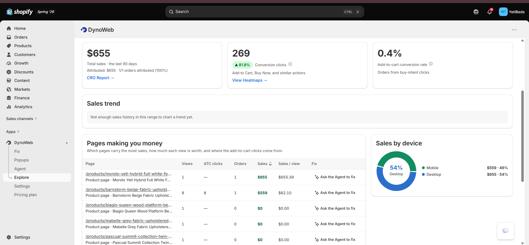529x245 pixels.
Task: Ask the Agent to fix barnstorm-beige row
Action: 335,193
